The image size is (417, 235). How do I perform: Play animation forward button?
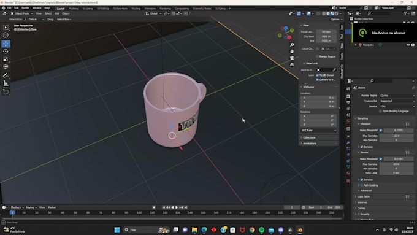177,207
